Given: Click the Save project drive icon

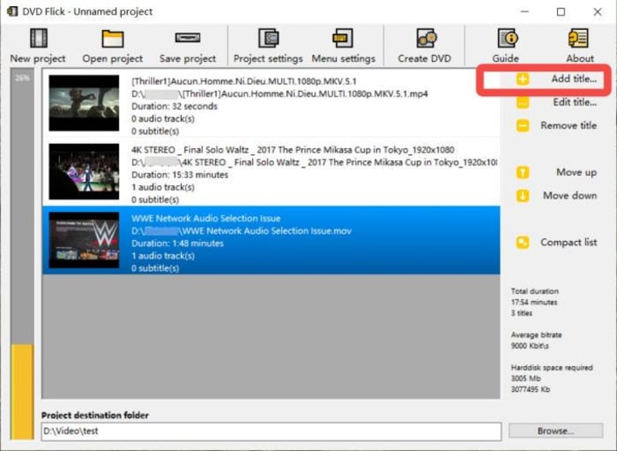Looking at the screenshot, I should (188, 38).
